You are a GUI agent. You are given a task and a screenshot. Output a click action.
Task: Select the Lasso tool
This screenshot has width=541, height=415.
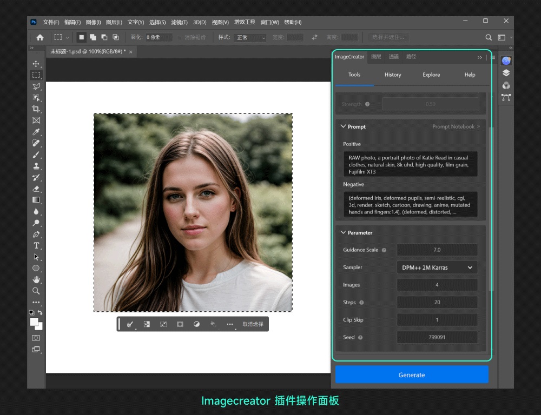click(x=36, y=86)
